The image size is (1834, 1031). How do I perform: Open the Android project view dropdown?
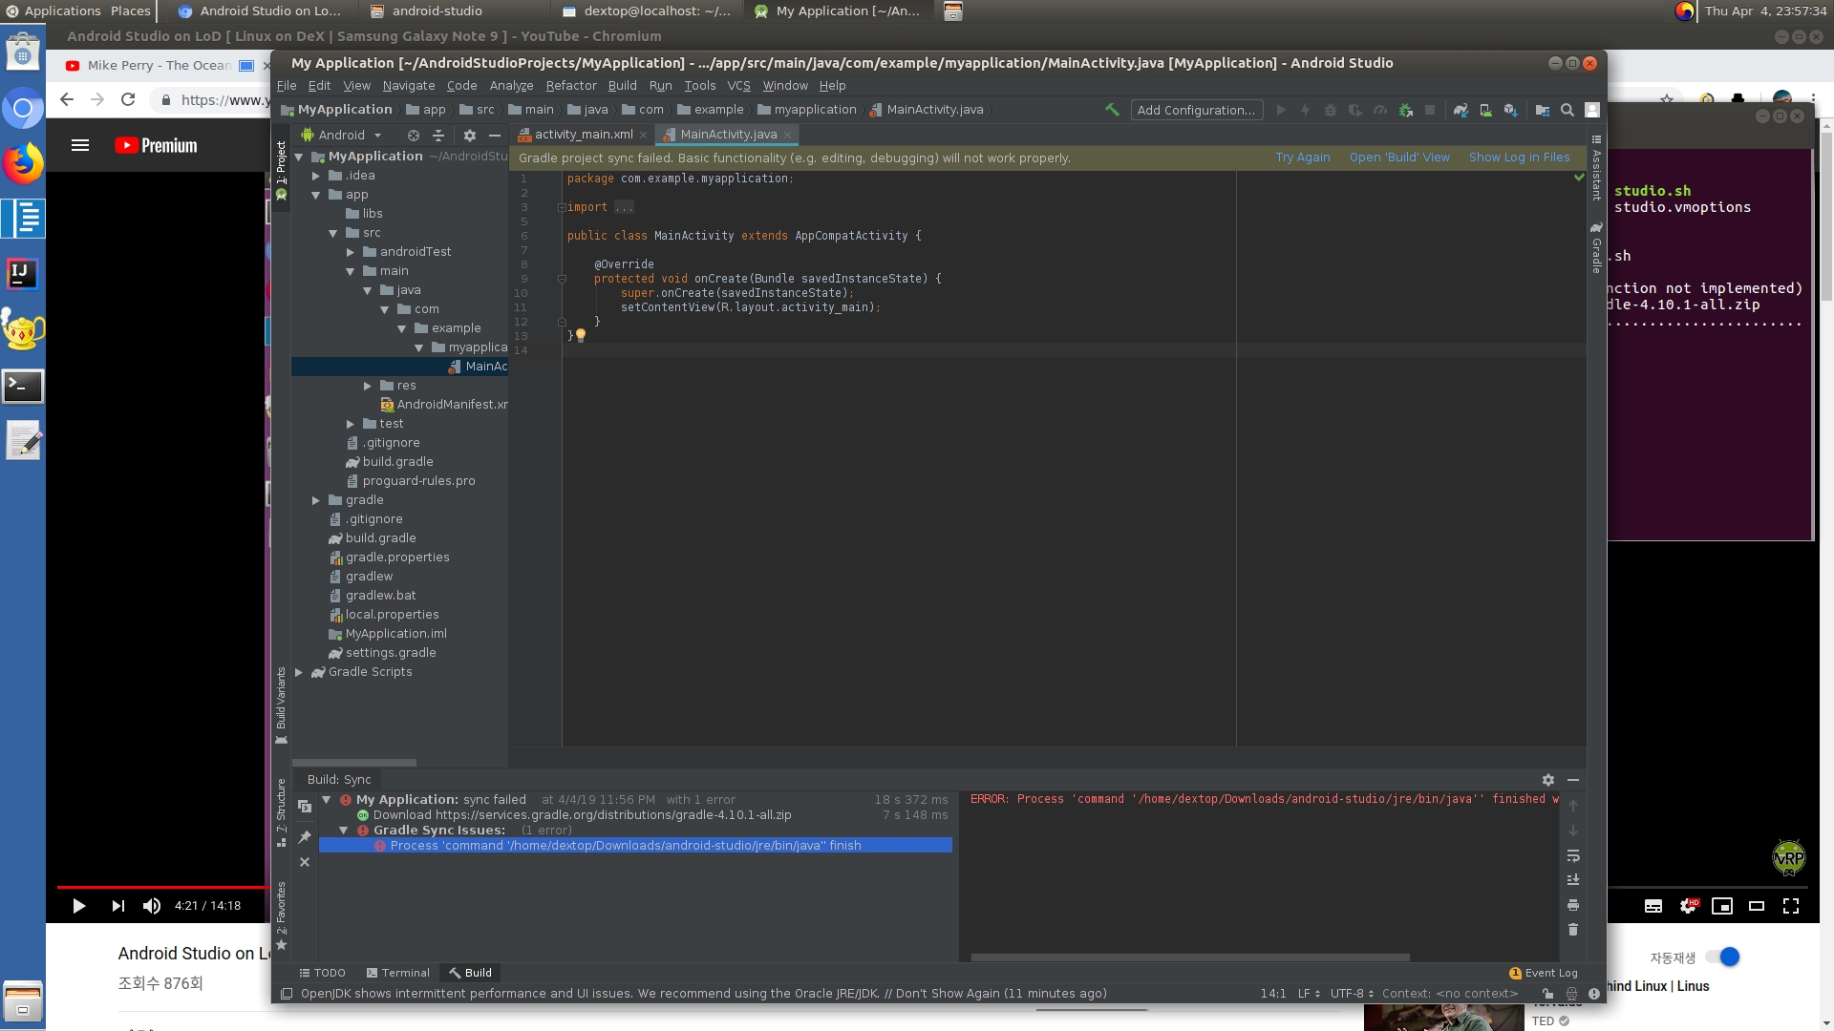pyautogui.click(x=350, y=136)
